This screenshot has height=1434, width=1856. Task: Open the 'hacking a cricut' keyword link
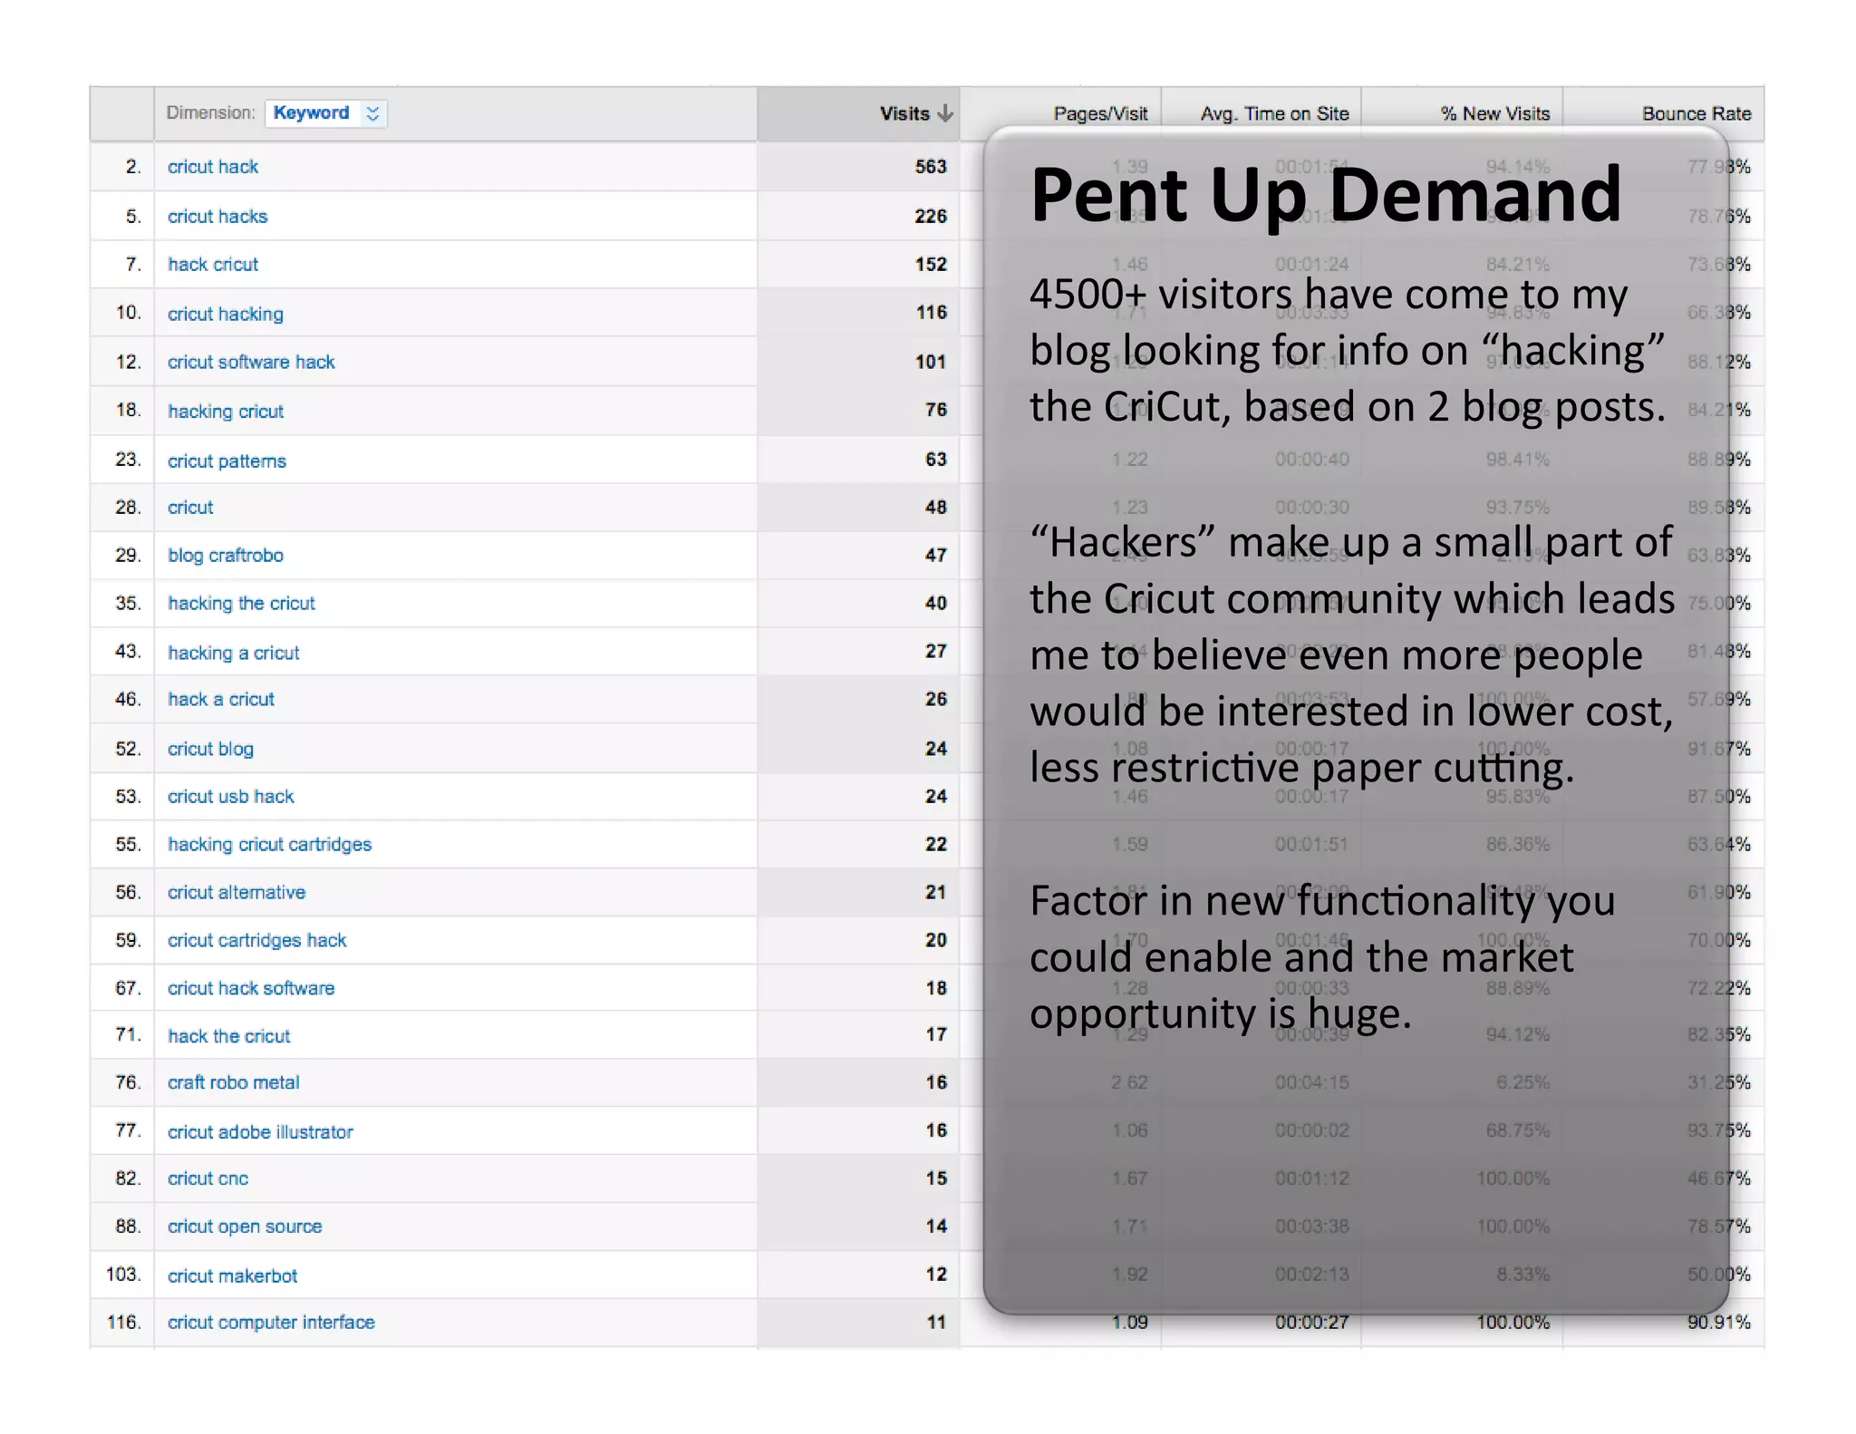[x=234, y=653]
